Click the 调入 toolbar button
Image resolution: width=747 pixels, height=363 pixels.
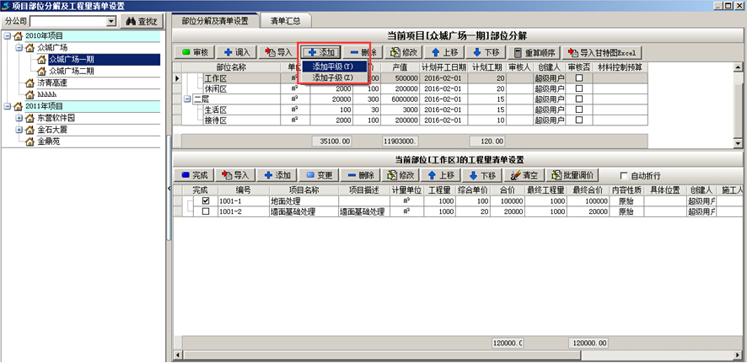pyautogui.click(x=236, y=52)
